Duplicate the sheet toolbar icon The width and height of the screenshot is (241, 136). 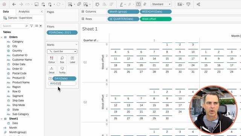point(79,4)
